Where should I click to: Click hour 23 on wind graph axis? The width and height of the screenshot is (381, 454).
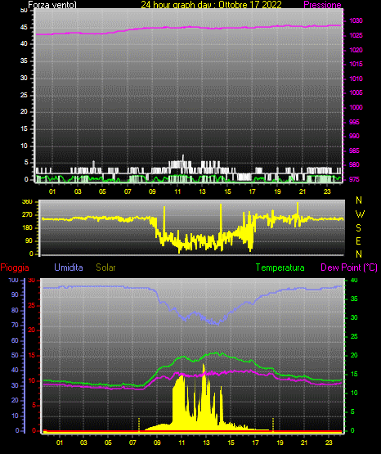327,191
